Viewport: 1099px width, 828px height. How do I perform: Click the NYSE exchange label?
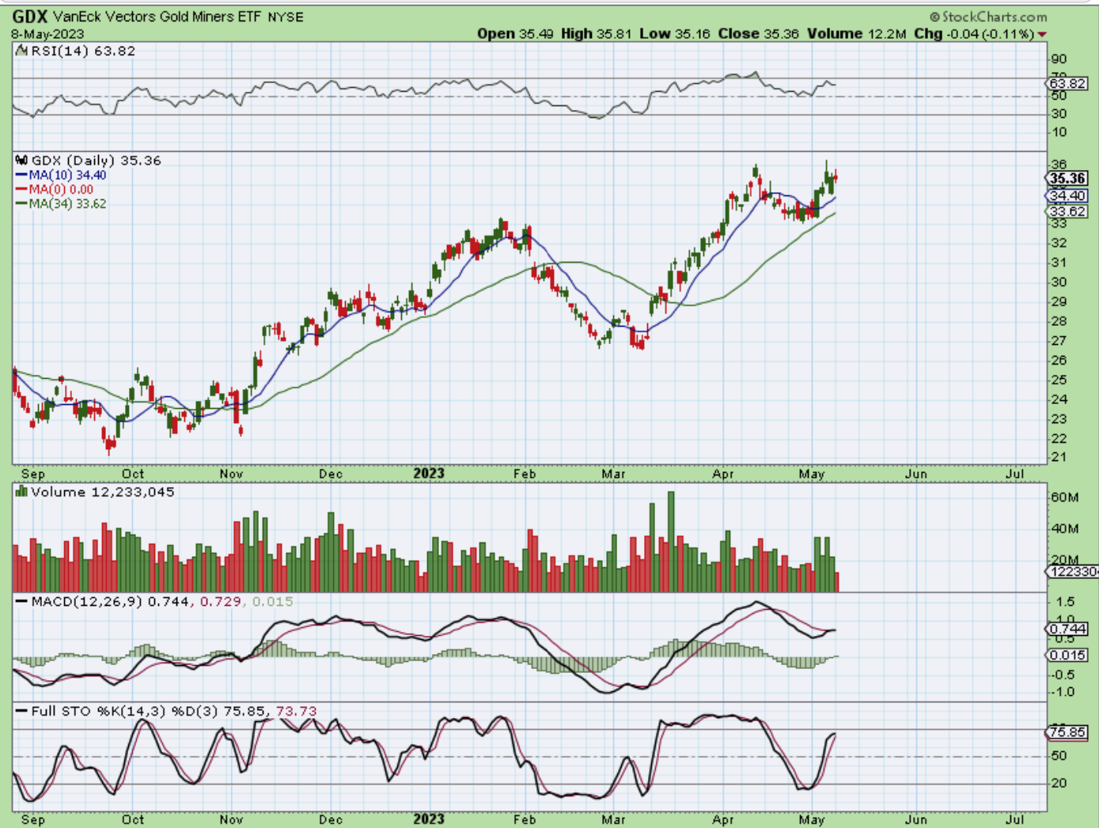point(286,17)
